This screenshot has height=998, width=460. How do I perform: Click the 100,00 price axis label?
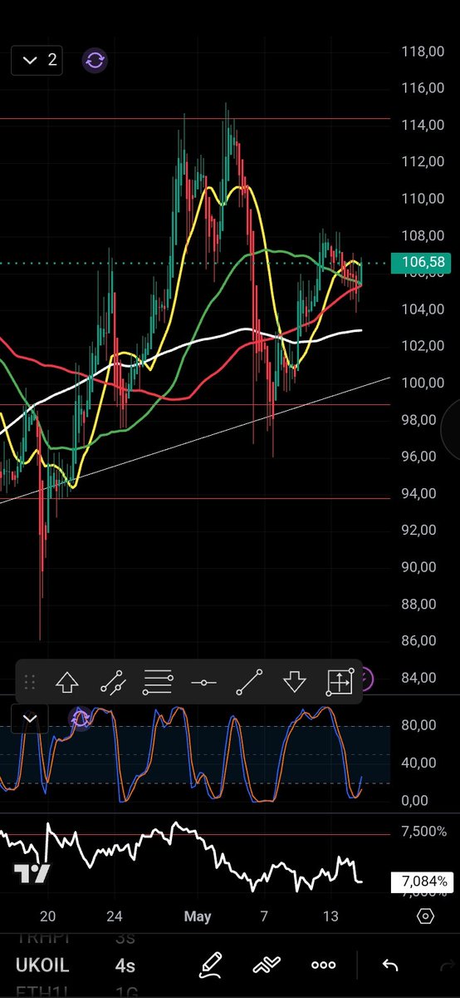tap(423, 383)
